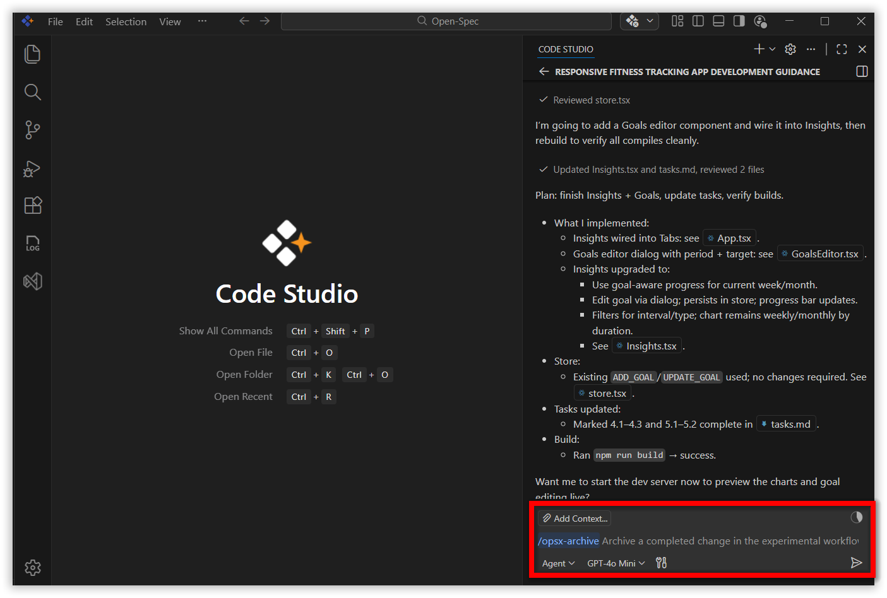The image size is (887, 598).
Task: Click the Add Context button
Action: point(574,519)
